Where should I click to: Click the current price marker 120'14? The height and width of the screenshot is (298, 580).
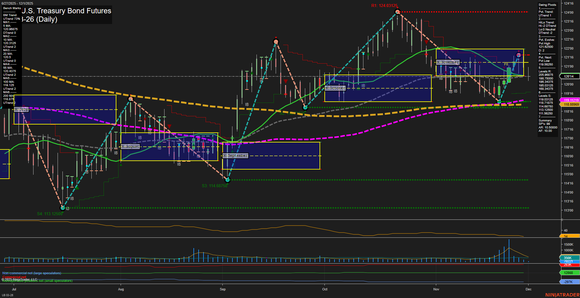pos(569,76)
